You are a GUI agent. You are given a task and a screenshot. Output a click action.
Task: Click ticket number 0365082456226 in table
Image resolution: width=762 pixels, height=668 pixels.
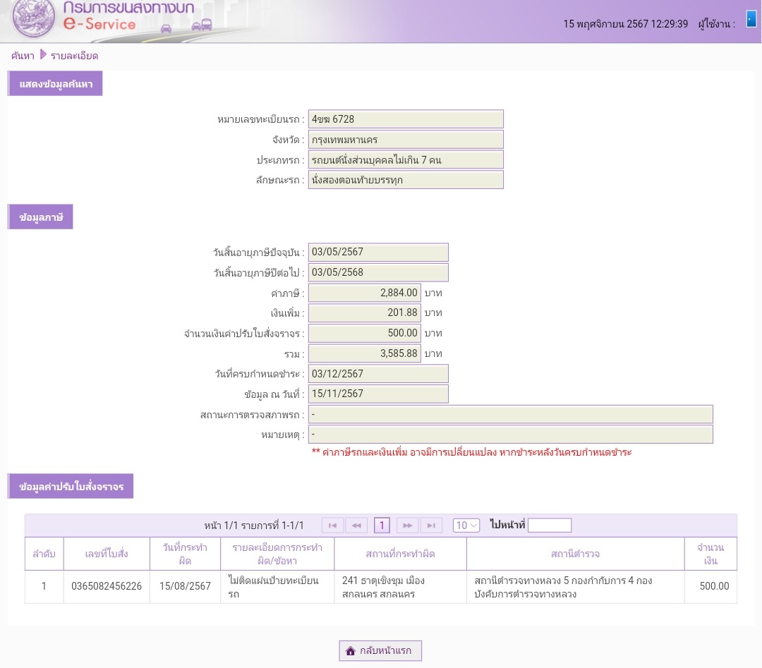[x=107, y=586]
